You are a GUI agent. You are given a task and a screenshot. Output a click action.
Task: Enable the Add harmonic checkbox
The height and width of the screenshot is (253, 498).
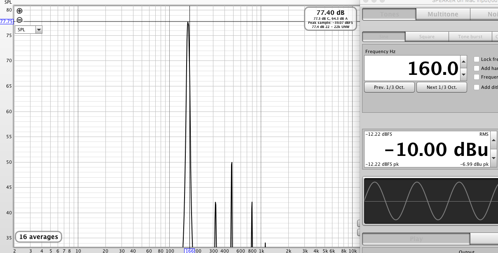(477, 68)
